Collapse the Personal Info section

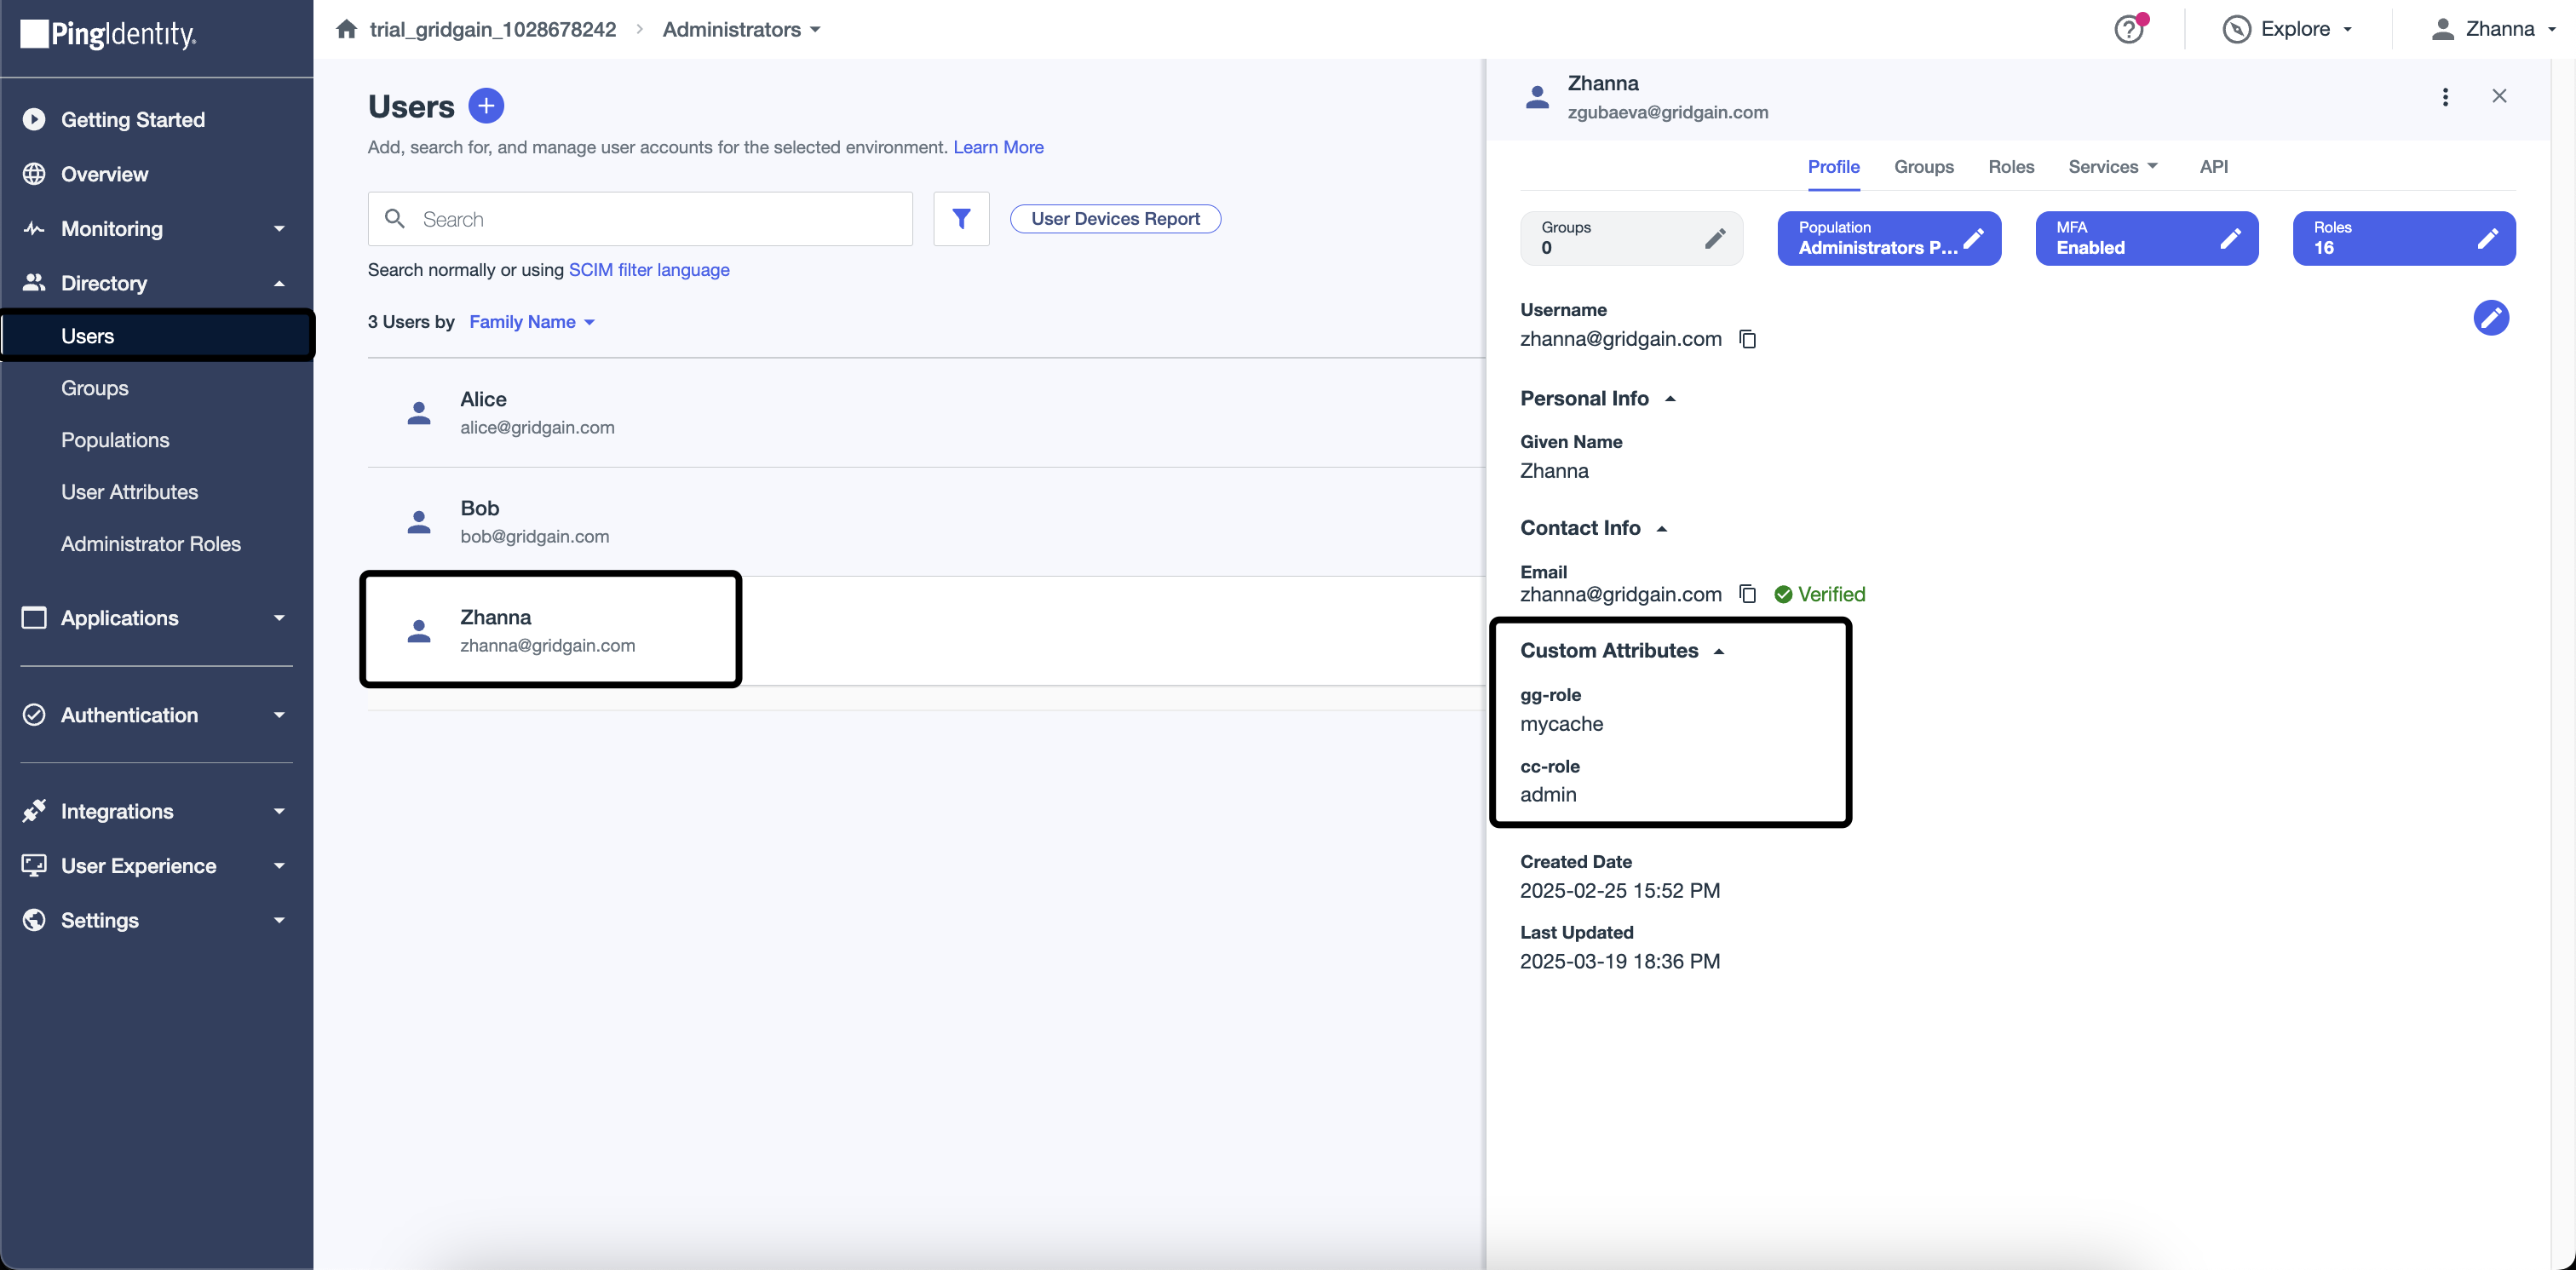coord(1670,398)
